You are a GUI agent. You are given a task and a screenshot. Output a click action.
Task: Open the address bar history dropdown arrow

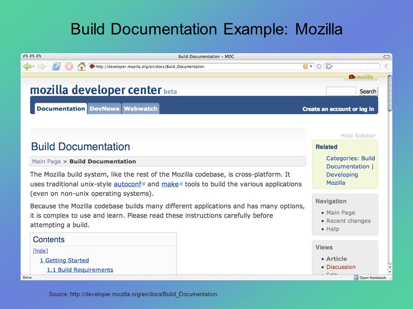311,67
